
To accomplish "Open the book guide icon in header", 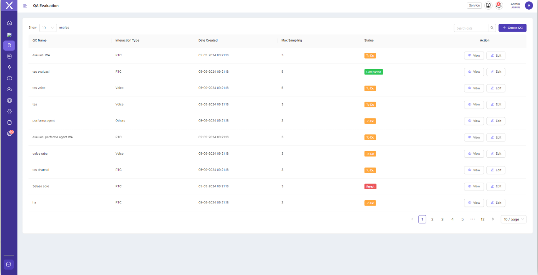I will click(x=488, y=5).
